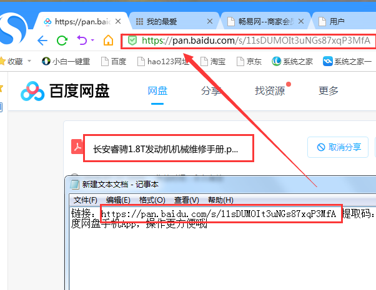Viewport: 376px width, 290px height.
Task: Open the 小白一键重 bookmark
Action: click(x=66, y=62)
